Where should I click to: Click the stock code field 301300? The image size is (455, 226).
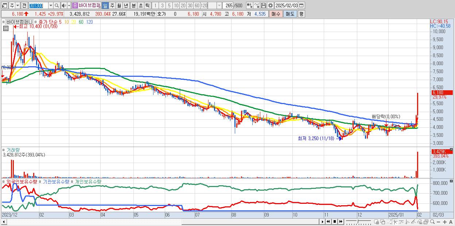click(x=38, y=5)
